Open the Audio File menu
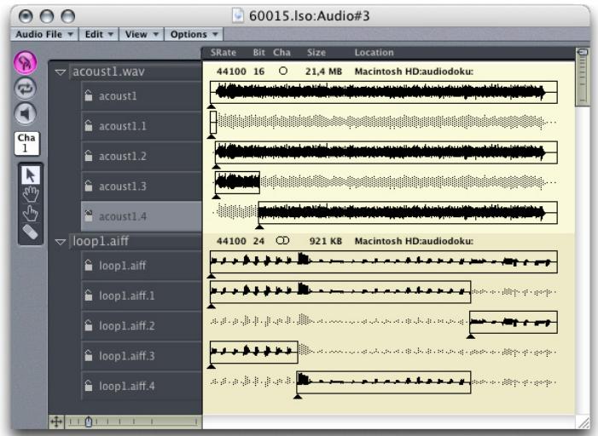This screenshot has height=436, width=598. [x=44, y=34]
